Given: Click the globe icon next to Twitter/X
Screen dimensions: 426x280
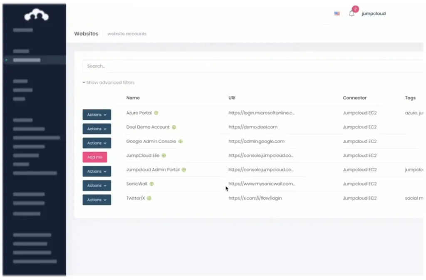Looking at the screenshot, I should (x=149, y=198).
